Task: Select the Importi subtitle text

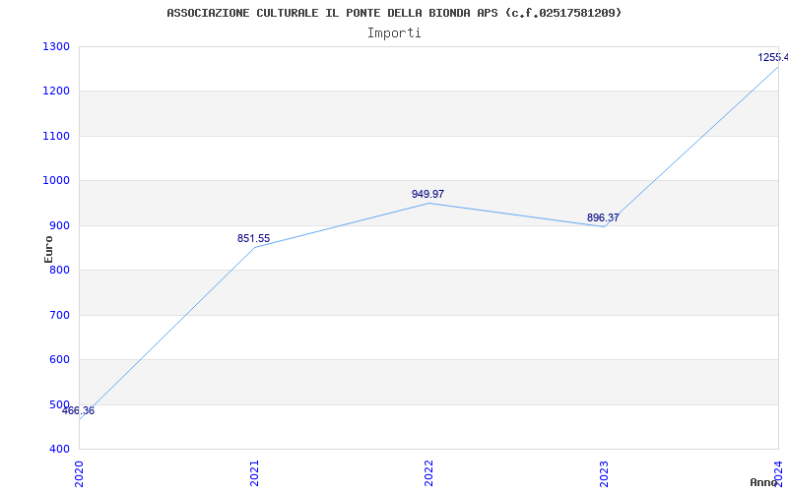Action: [394, 33]
